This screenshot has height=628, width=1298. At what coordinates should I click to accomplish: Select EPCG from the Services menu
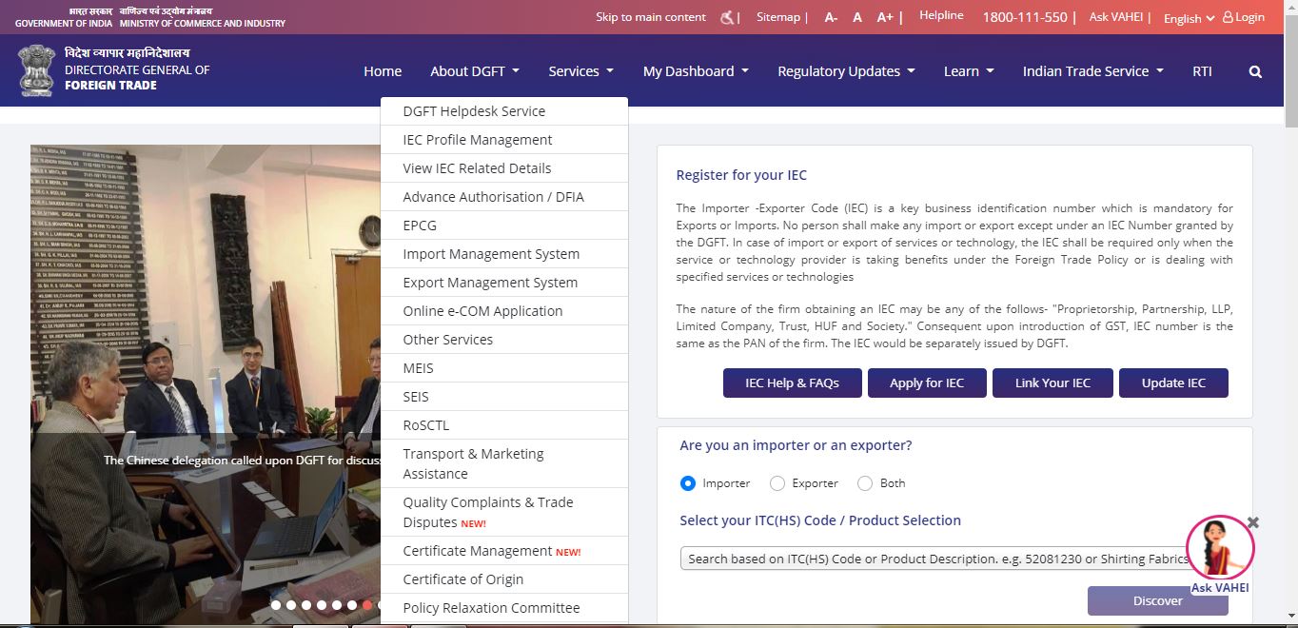click(x=417, y=226)
